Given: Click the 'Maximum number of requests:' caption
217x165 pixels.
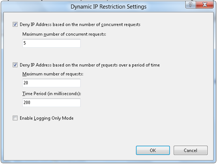Looking at the screenshot, I should point(53,74).
